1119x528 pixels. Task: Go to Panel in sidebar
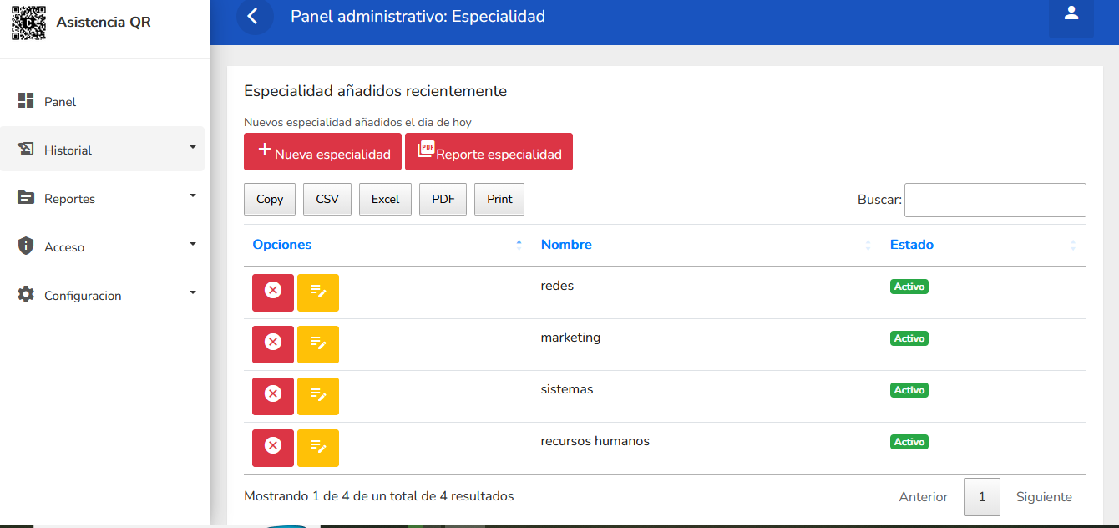(x=60, y=101)
